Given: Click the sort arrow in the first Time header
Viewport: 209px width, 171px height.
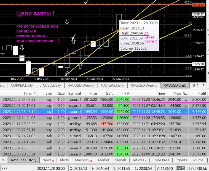Looking at the screenshot, I should (34, 93).
